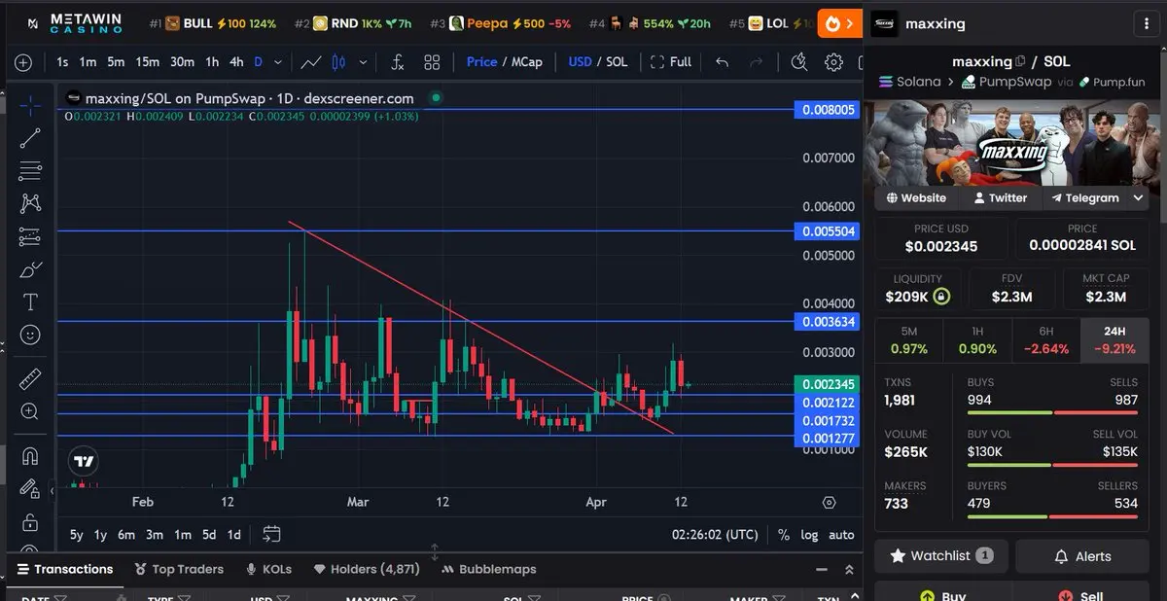Set the interval to 4h
Screen dimensions: 1167x601
point(236,62)
